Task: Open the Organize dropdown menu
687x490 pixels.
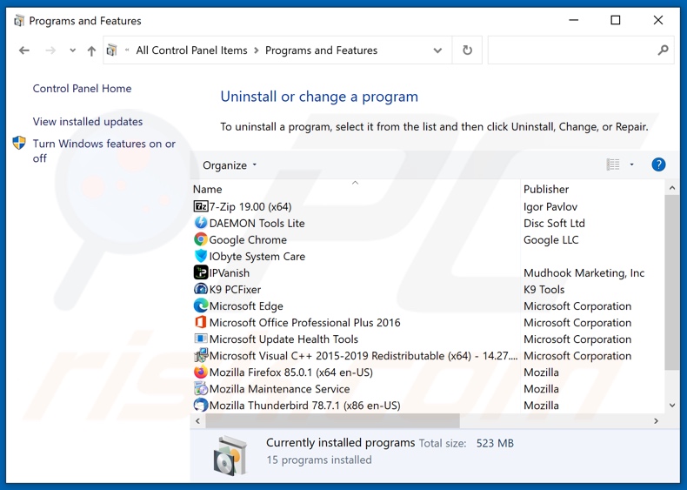Action: click(230, 165)
